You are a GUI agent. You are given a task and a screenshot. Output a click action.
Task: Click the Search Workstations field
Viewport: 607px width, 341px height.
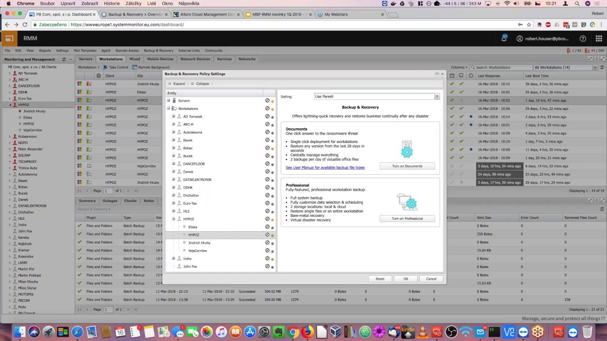tap(500, 67)
